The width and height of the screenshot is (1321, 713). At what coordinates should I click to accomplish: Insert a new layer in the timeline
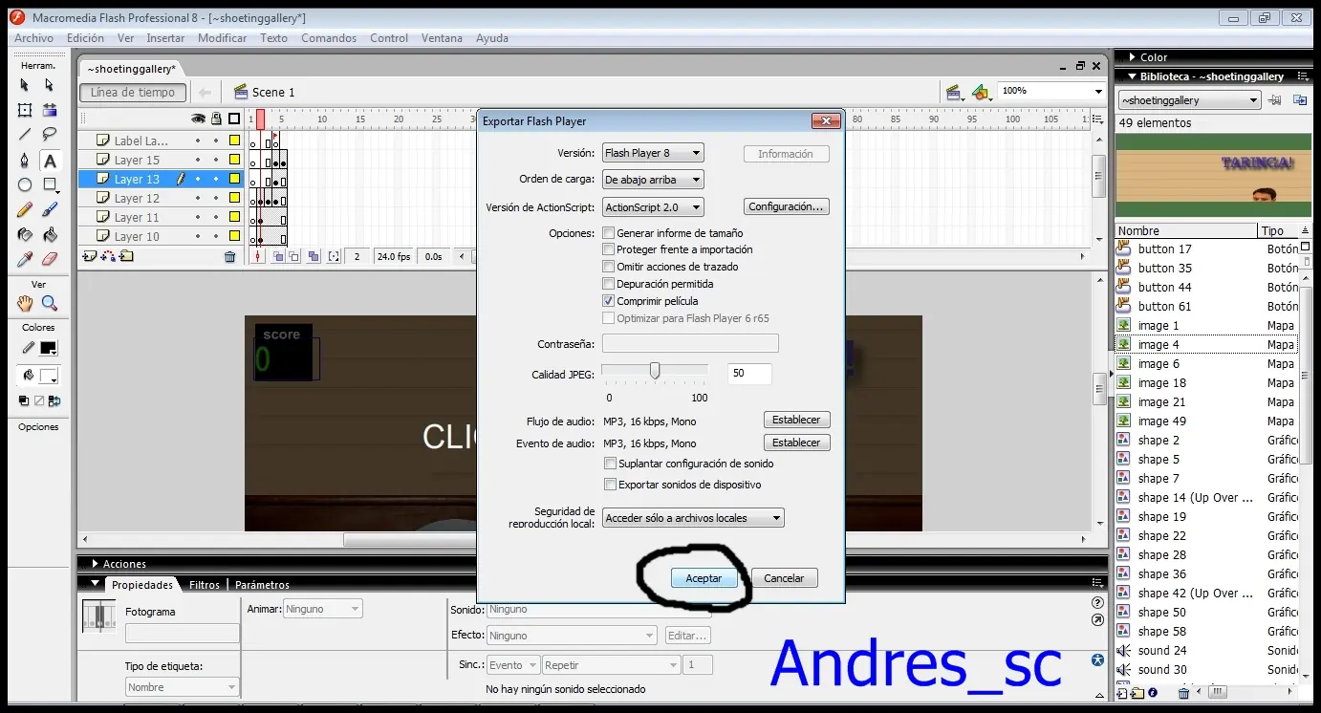(x=90, y=256)
